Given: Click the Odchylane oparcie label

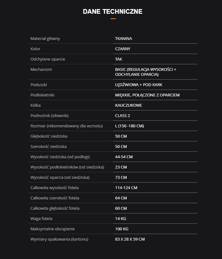Looking at the screenshot, I should pyautogui.click(x=48, y=59).
